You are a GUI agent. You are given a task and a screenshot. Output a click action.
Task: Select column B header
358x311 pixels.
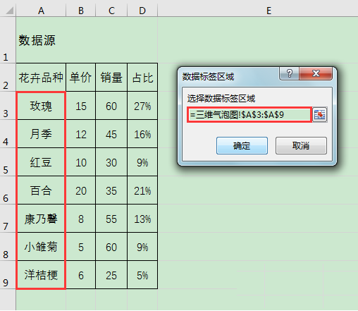coord(81,11)
